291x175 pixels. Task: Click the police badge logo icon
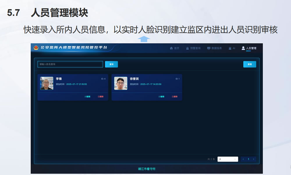[36, 48]
